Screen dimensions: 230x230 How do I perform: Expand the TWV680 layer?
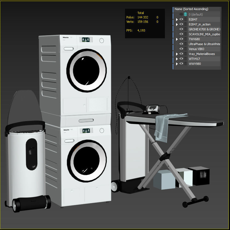click(x=177, y=39)
